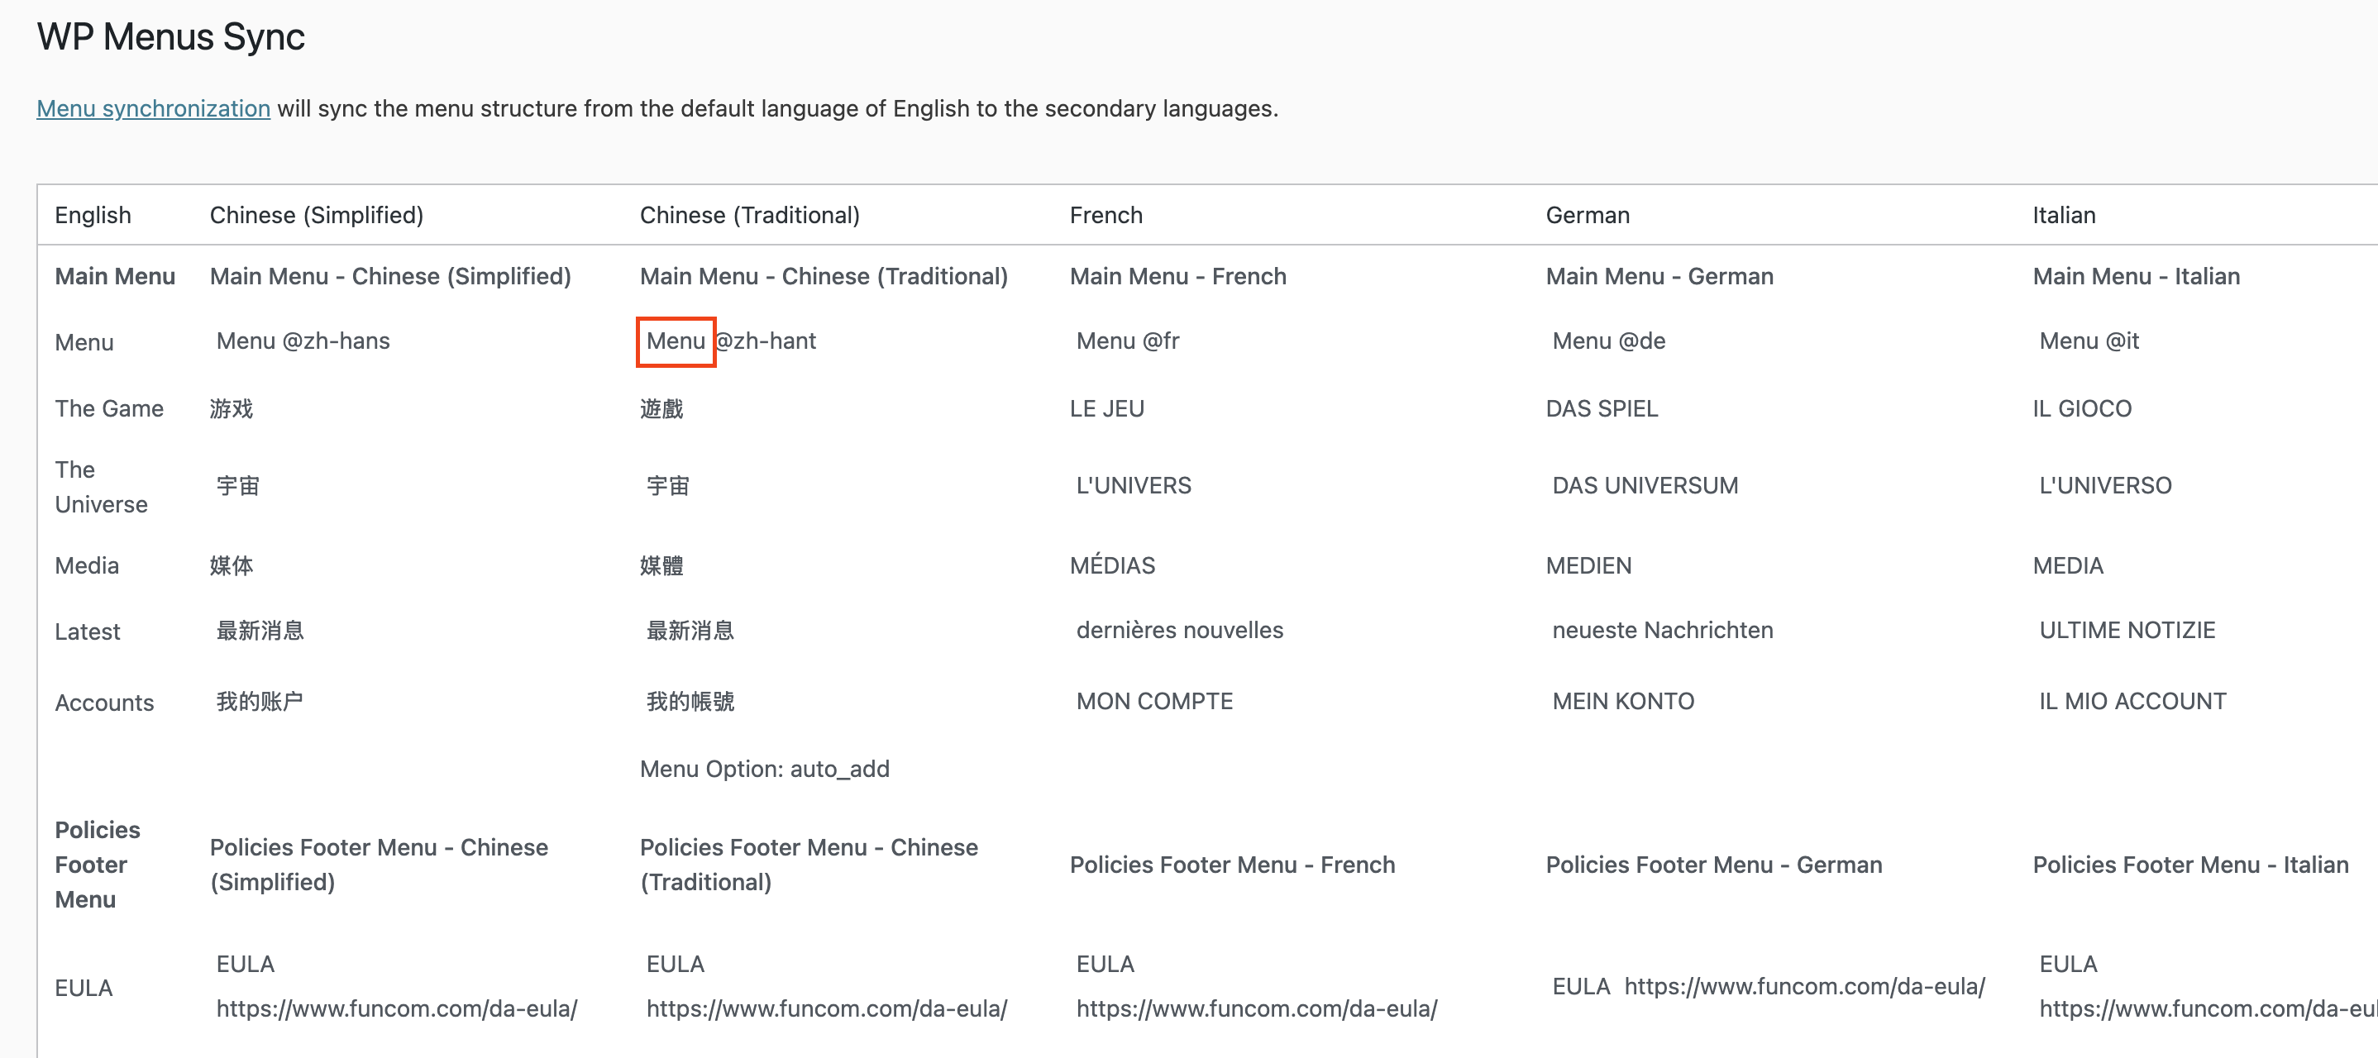Click the highlighted Menu @zh-hant cell
Viewport: 2378px width, 1058px height.
tap(676, 341)
